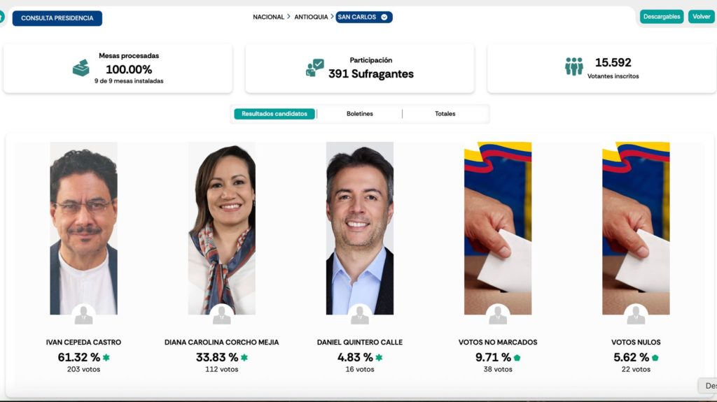Image resolution: width=717 pixels, height=402 pixels.
Task: Click the green star next to 61.32 %
Action: click(106, 357)
